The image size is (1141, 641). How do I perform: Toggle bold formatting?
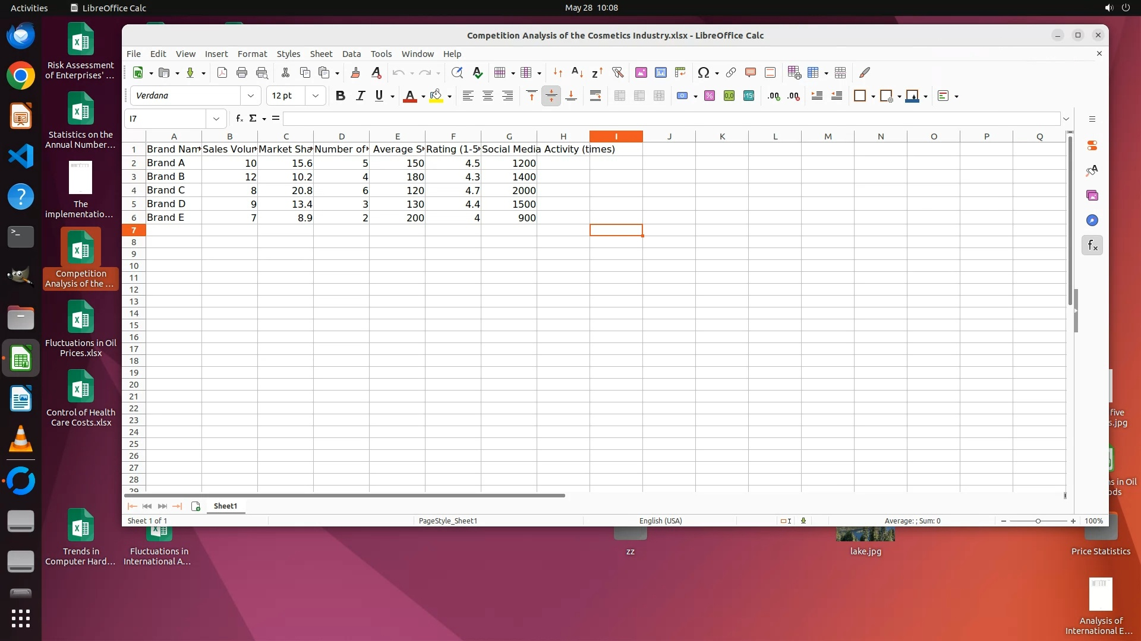click(340, 96)
